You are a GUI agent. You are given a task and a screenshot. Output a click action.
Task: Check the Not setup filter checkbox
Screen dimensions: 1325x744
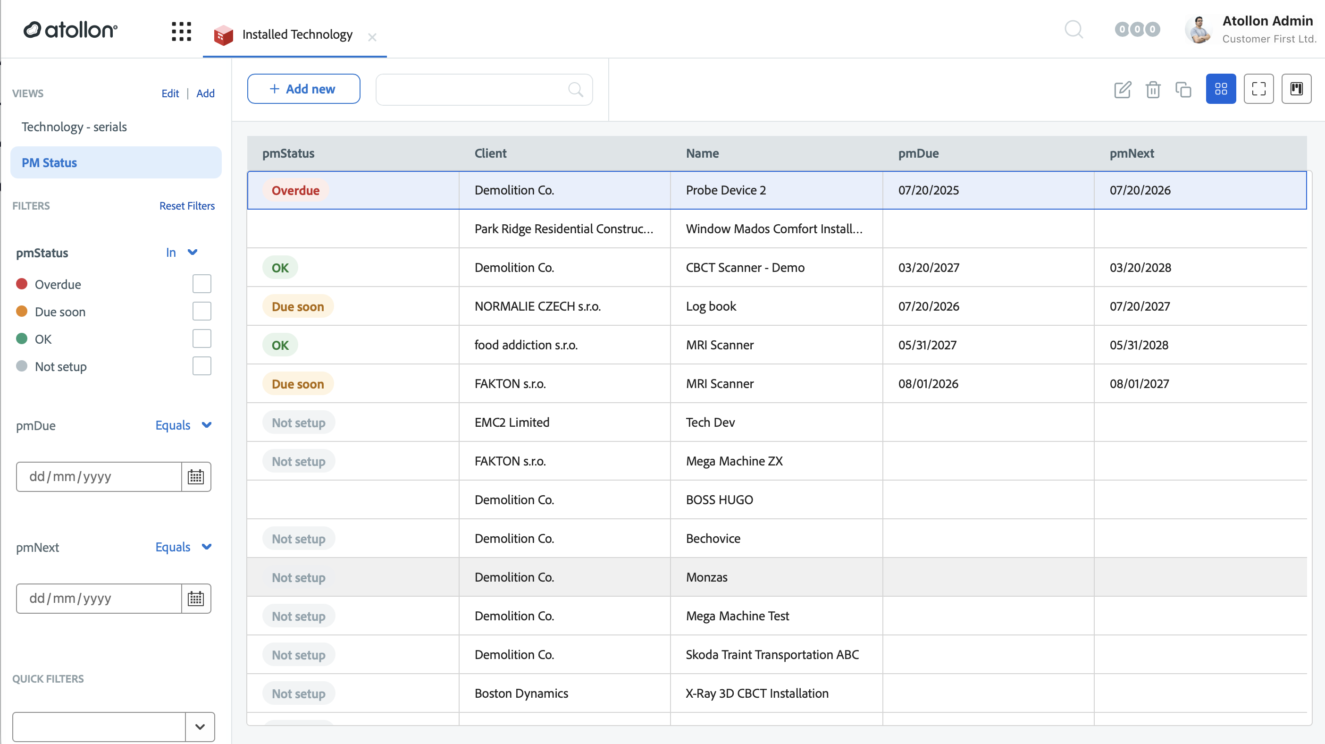(x=201, y=366)
